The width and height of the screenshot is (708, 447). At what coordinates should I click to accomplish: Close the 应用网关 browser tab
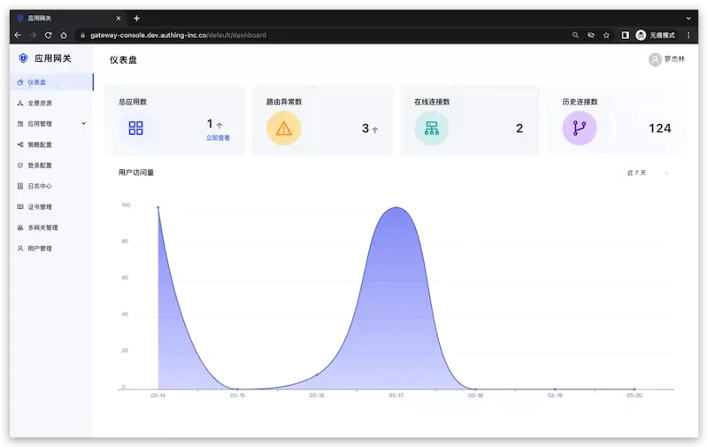pos(119,19)
